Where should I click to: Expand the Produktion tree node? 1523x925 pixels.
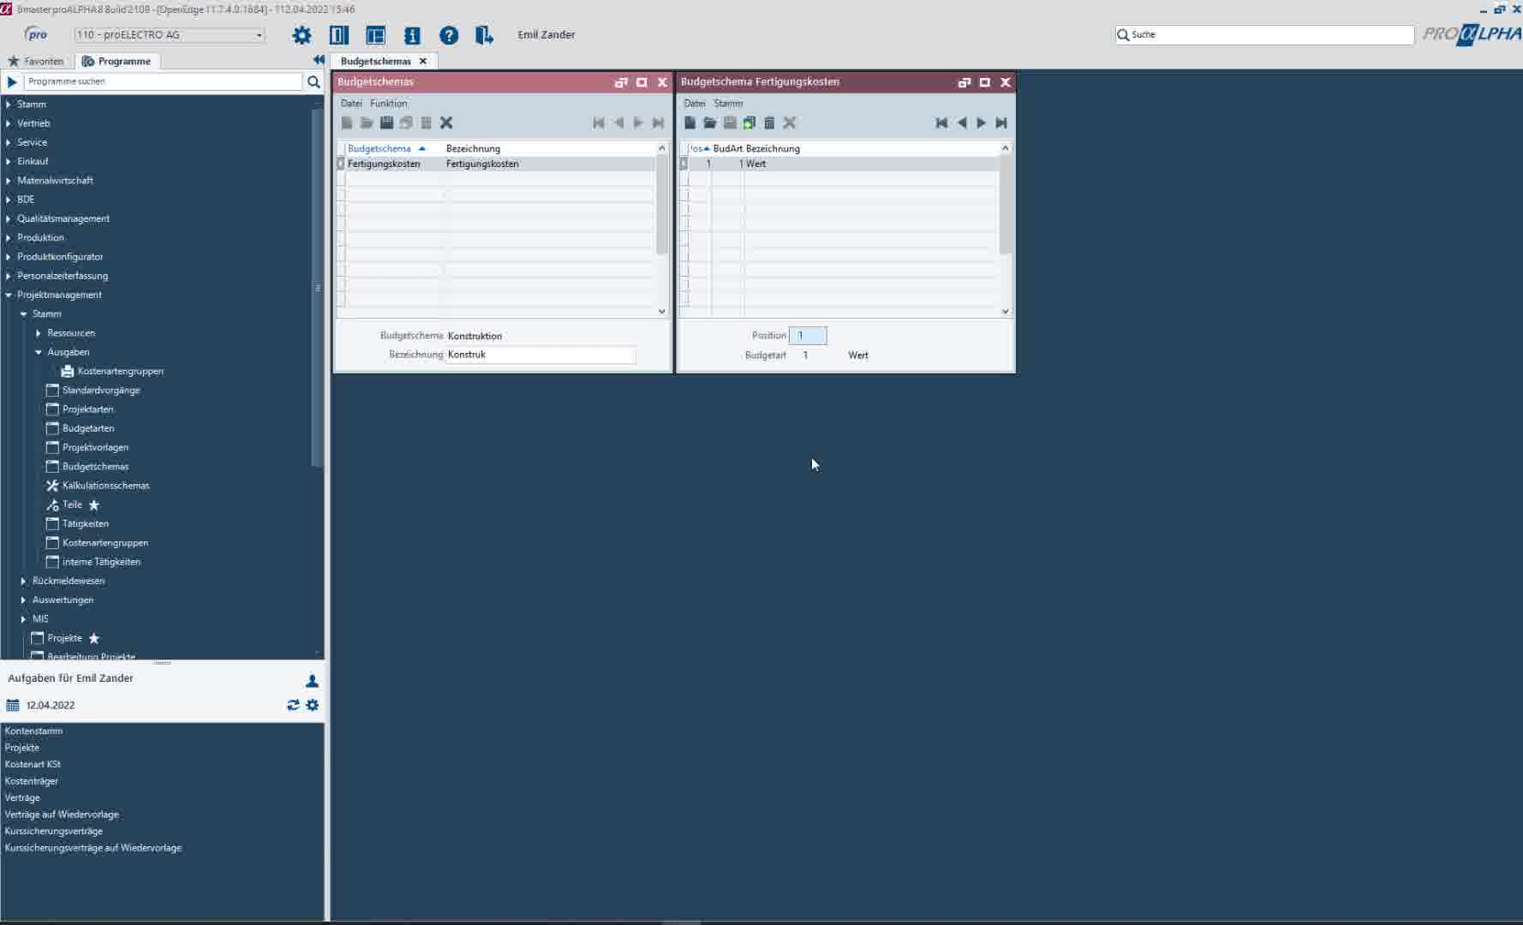click(x=9, y=237)
